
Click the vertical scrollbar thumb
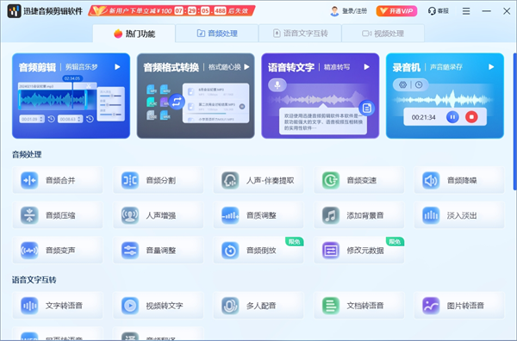pyautogui.click(x=514, y=121)
